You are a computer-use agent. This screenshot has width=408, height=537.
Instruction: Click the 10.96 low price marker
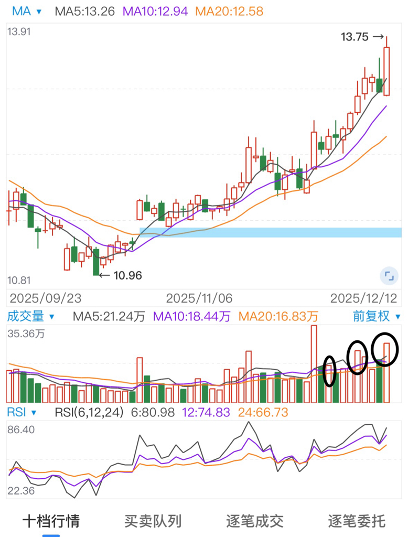121,275
